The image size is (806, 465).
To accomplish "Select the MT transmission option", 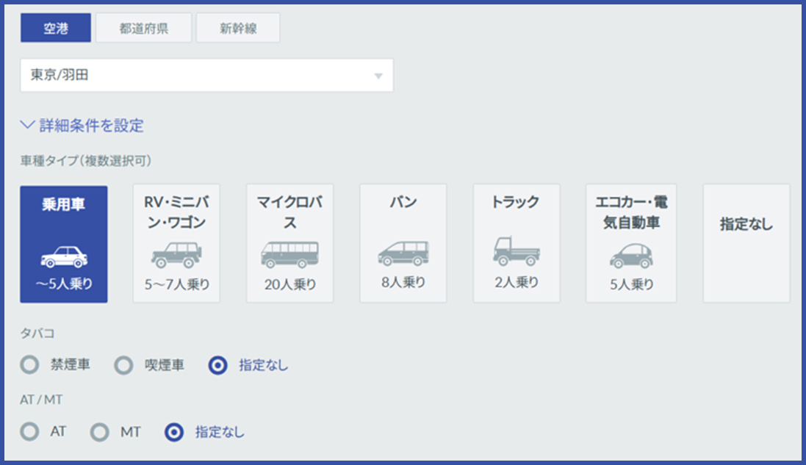I will point(98,433).
